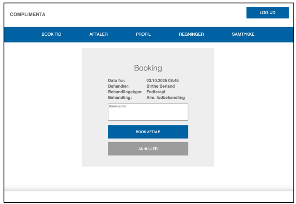Image resolution: width=296 pixels, height=204 pixels.
Task: Click the practitioner name Birthe Berland
Action: tap(160, 86)
